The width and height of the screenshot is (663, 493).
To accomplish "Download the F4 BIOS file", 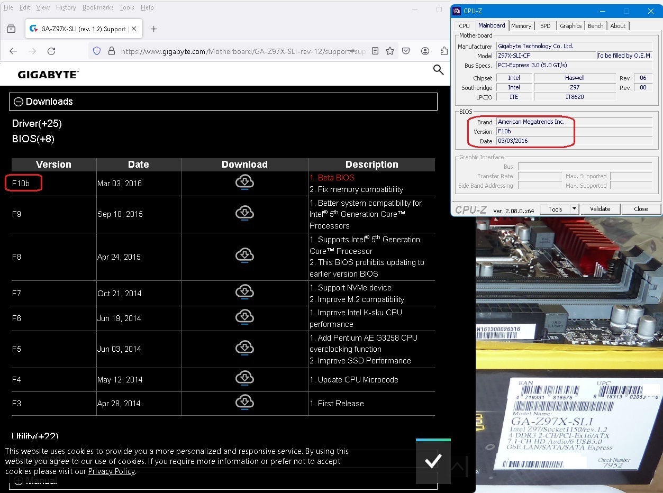I will [244, 379].
